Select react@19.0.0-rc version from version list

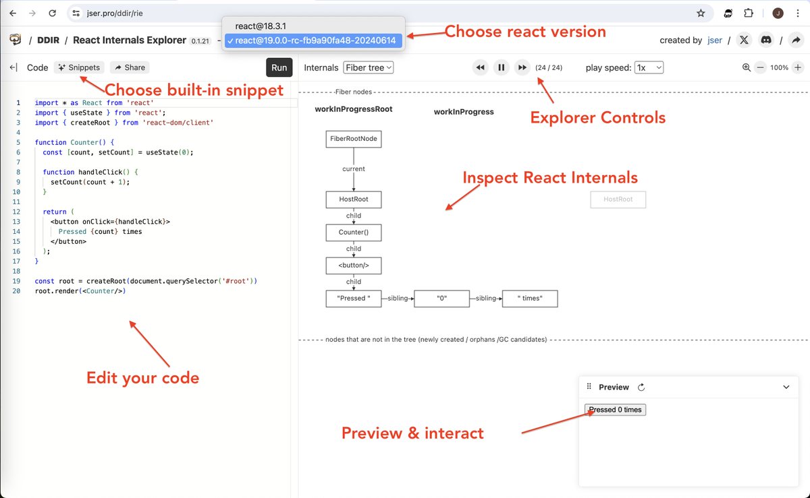click(313, 41)
